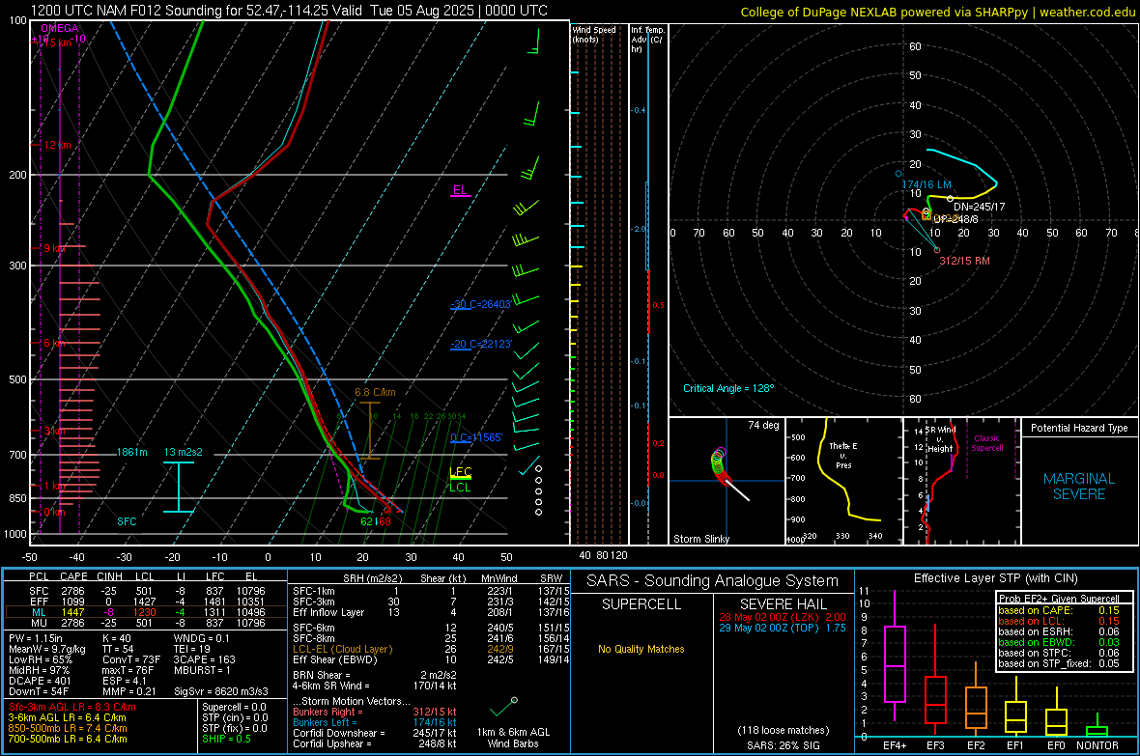Click the 850-500mb LR = 7.4 C/km line
Screen dimensions: 1140x756
click(x=68, y=728)
